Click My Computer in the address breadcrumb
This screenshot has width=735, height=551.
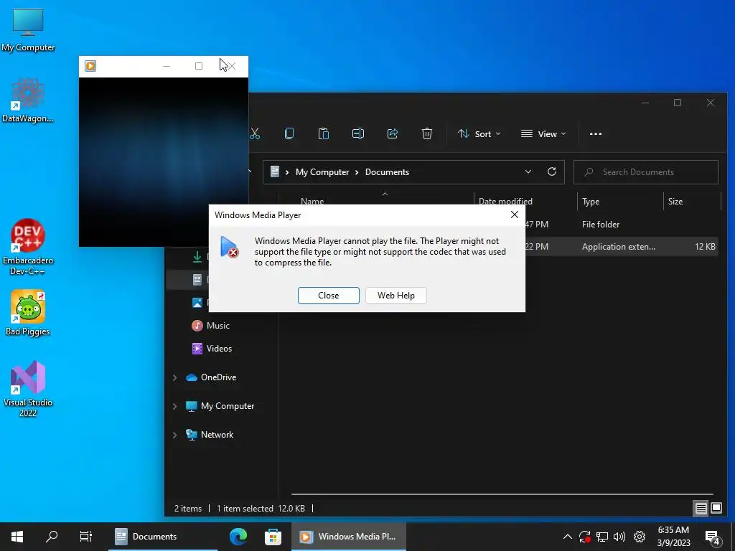point(322,172)
